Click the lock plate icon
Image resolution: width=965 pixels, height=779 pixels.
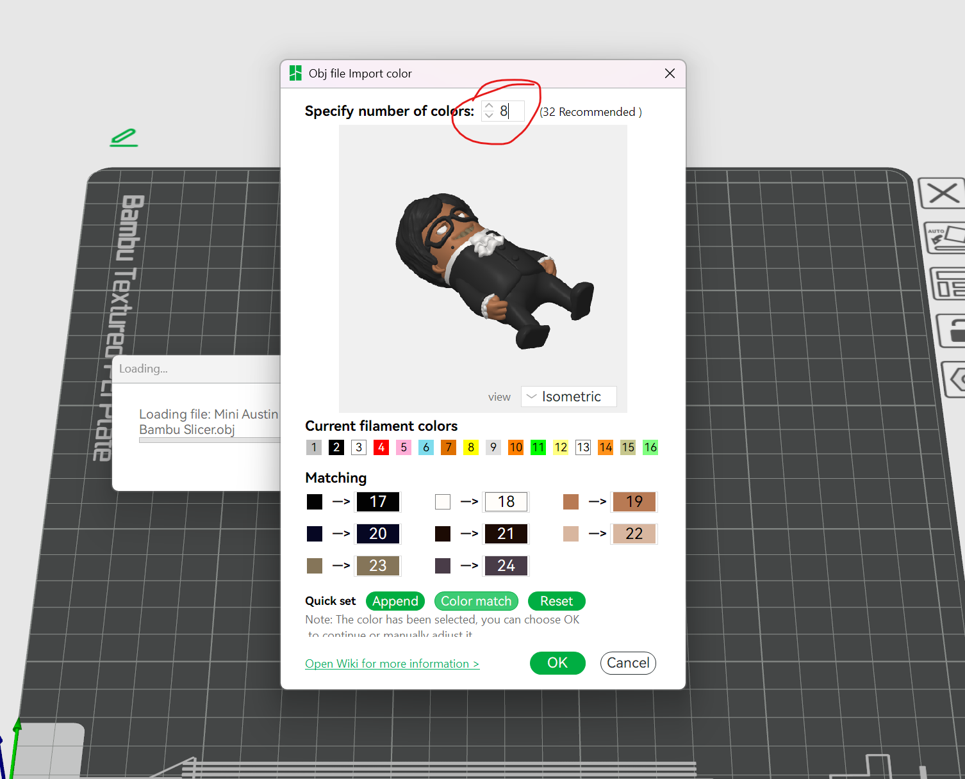[x=952, y=330]
